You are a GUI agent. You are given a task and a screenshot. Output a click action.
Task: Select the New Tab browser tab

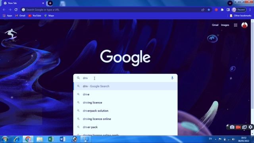(24, 3)
